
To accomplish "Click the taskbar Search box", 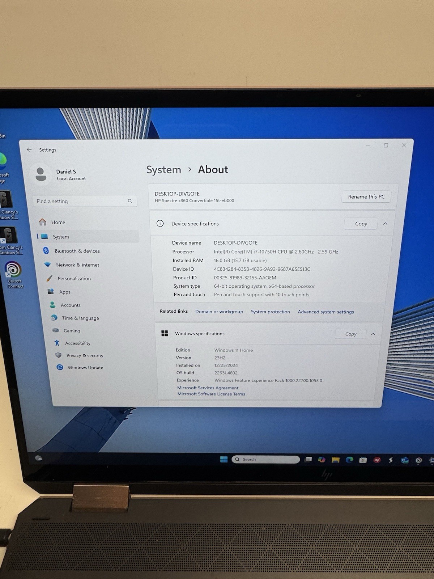I will (x=266, y=459).
